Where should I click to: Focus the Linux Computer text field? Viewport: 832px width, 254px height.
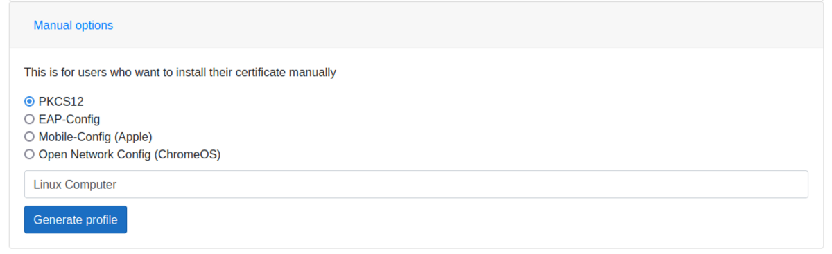click(416, 184)
